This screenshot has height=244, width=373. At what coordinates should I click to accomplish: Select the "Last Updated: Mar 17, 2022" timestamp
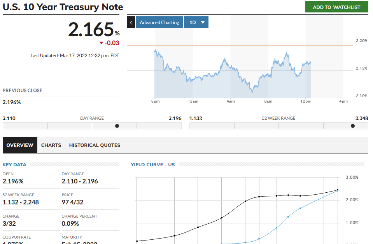point(75,56)
